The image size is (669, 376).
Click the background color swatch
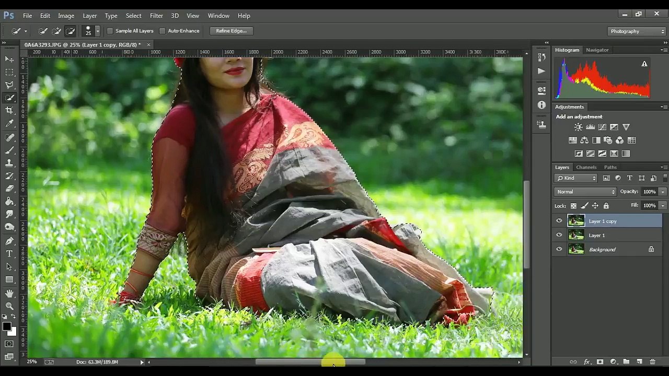[x=13, y=332]
